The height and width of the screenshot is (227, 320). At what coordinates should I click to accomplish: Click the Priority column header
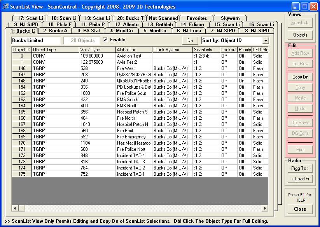(245, 50)
